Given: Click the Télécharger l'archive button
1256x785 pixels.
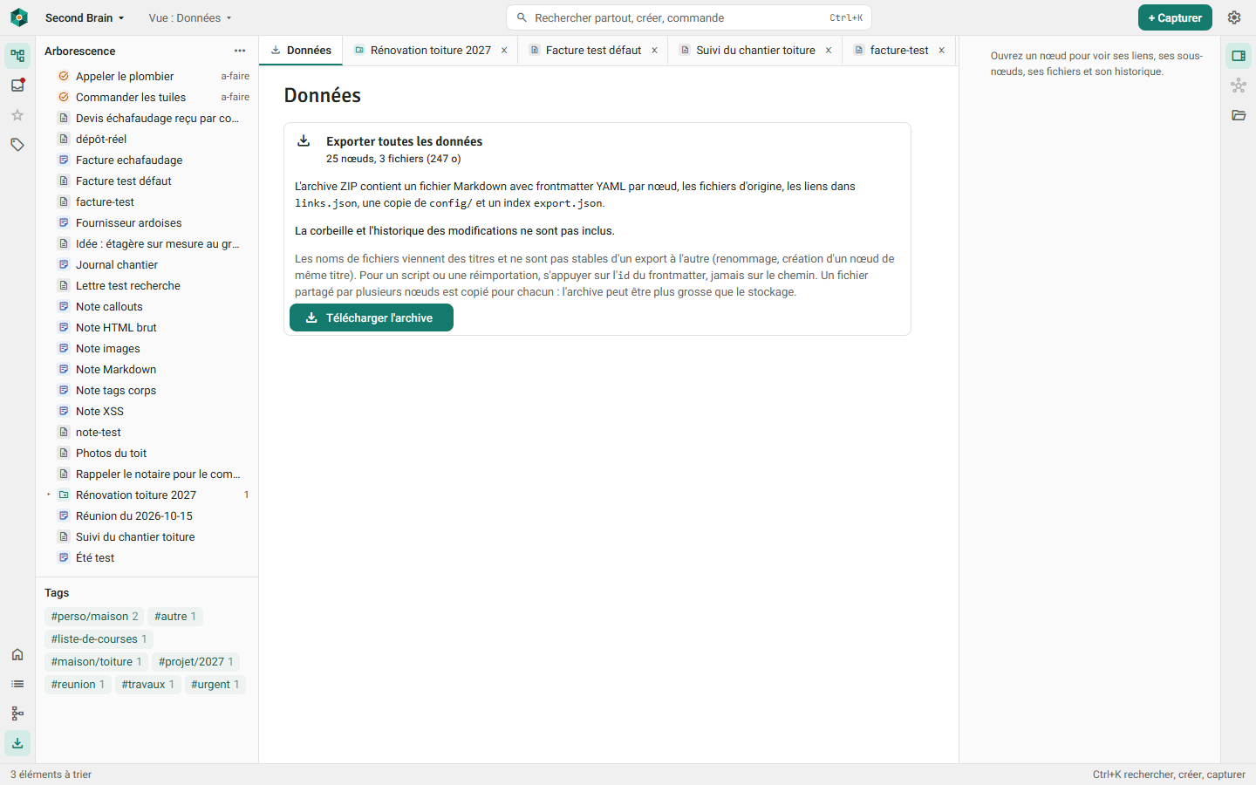Looking at the screenshot, I should (x=372, y=317).
